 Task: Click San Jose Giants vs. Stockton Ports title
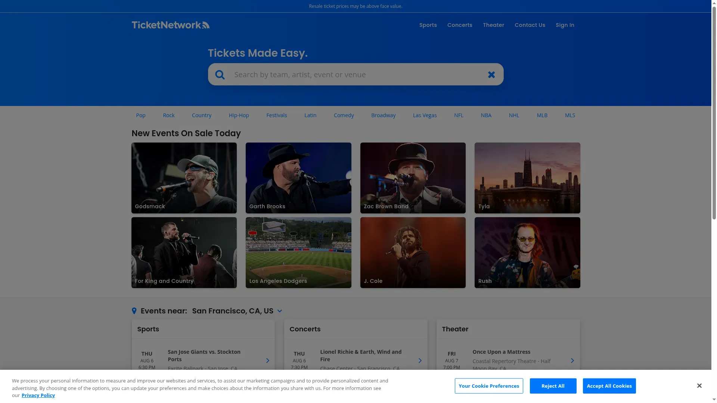coord(204,356)
